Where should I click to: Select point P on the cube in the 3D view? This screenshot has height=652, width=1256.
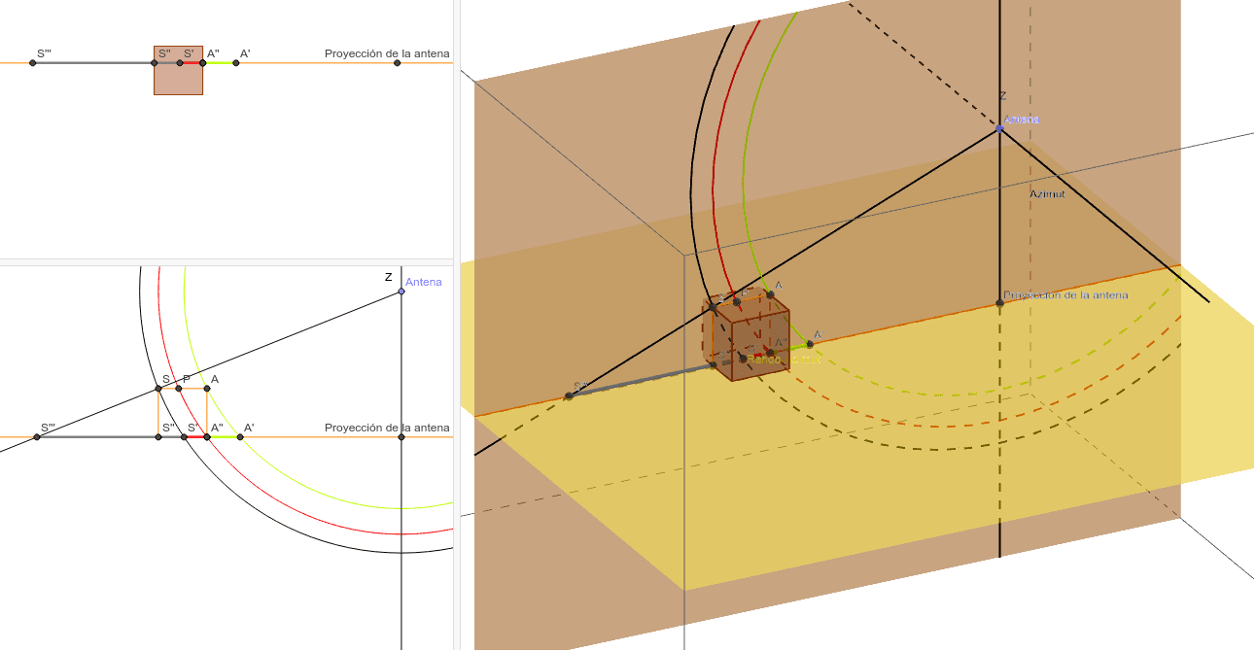[736, 302]
